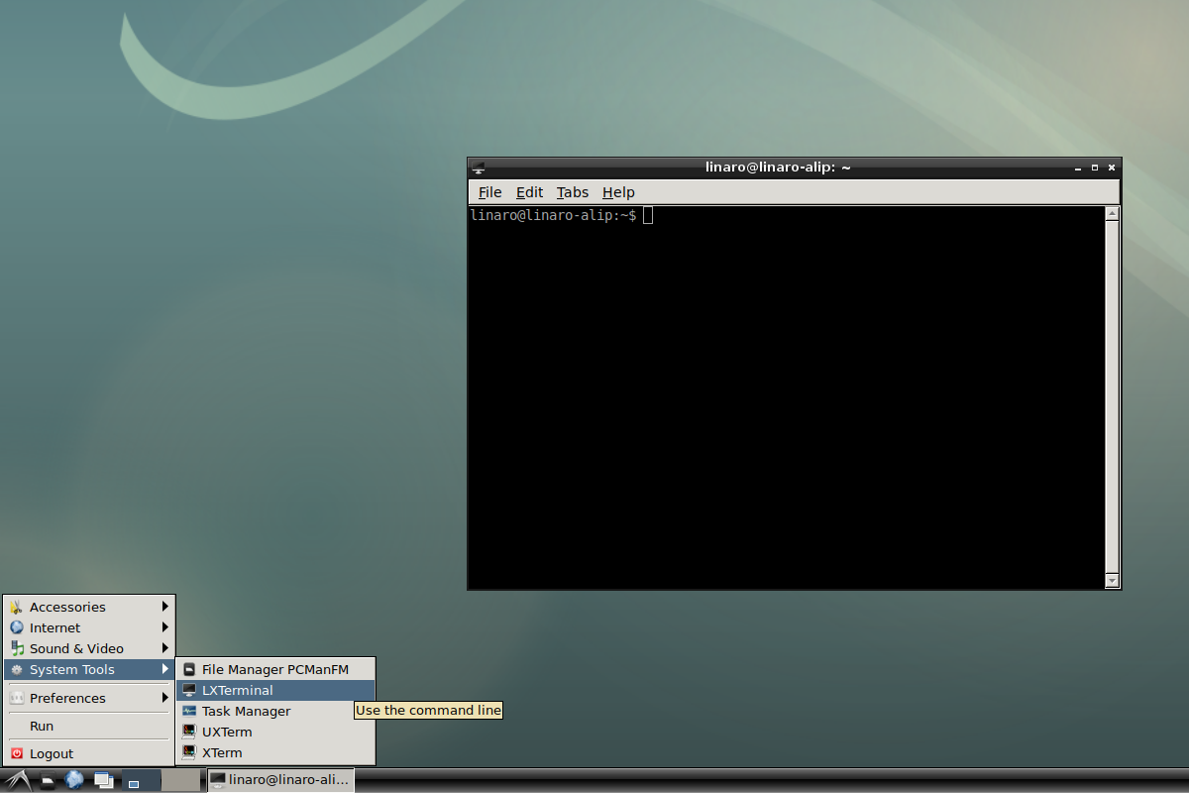Open the LXDE start menu icon

(x=17, y=780)
